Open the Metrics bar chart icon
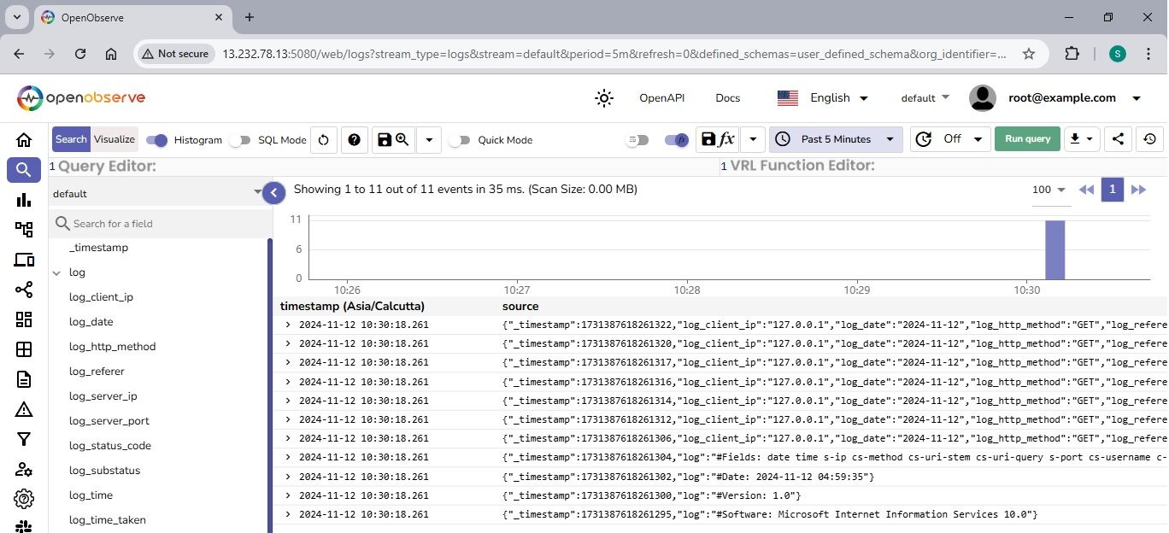 coord(24,200)
